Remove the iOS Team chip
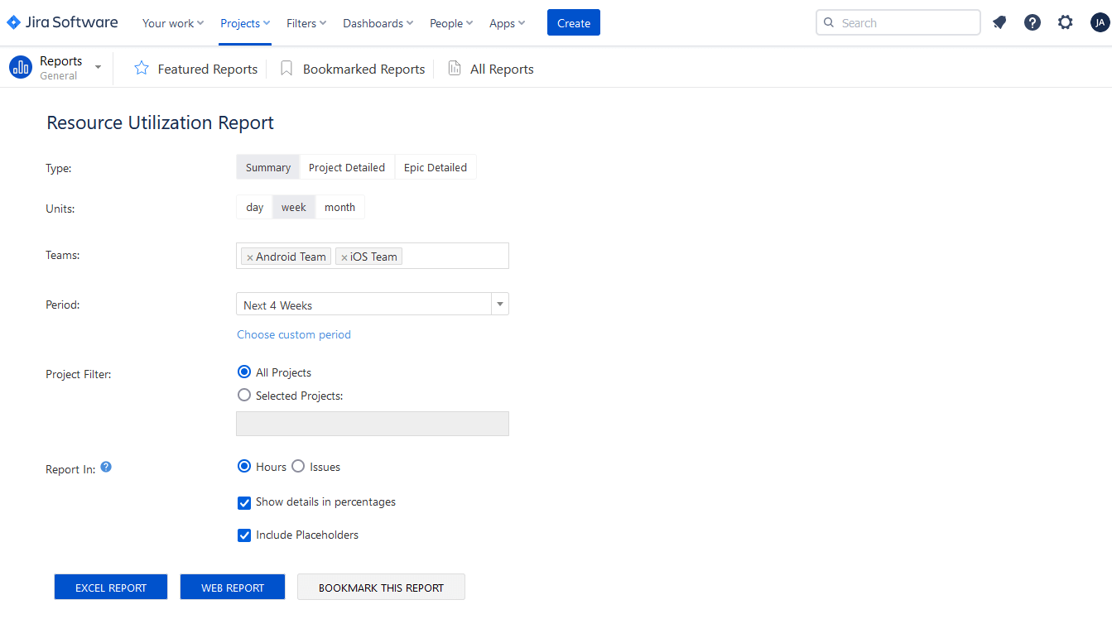 (346, 256)
